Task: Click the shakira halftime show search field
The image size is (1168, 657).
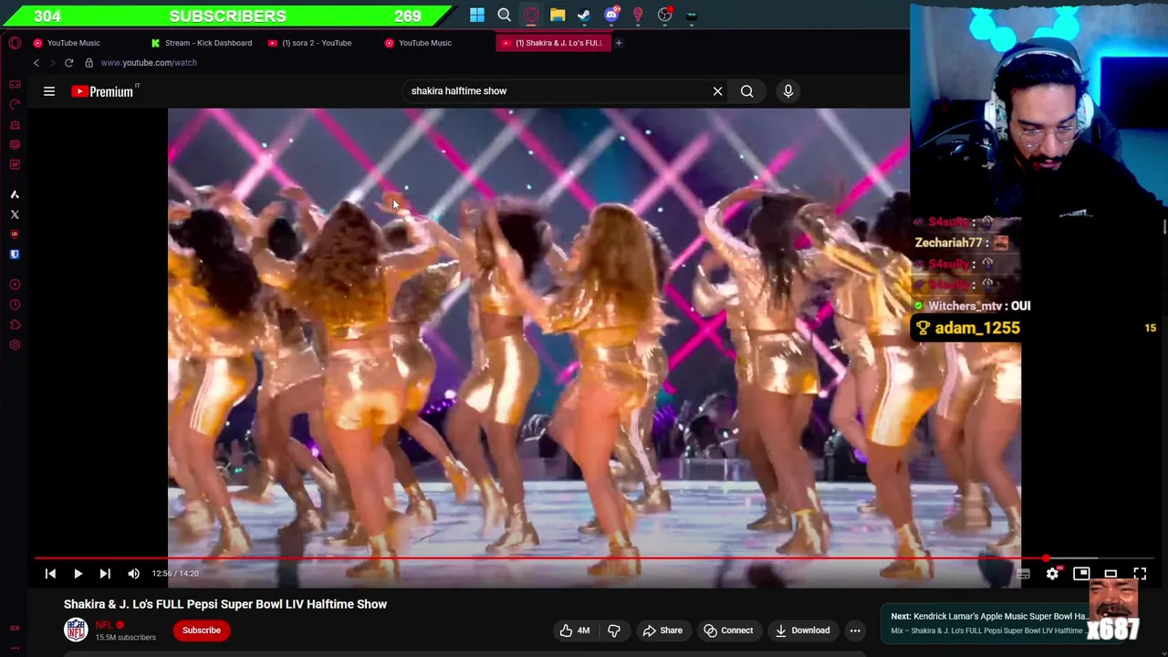Action: (x=557, y=91)
